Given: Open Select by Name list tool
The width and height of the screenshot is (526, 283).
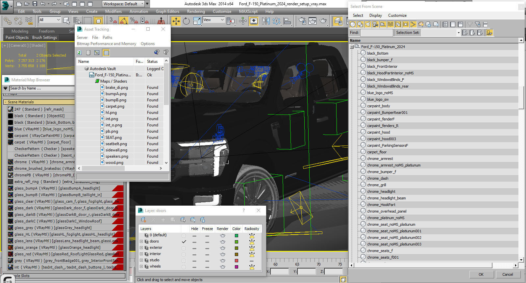Looking at the screenshot, I should click(x=77, y=21).
